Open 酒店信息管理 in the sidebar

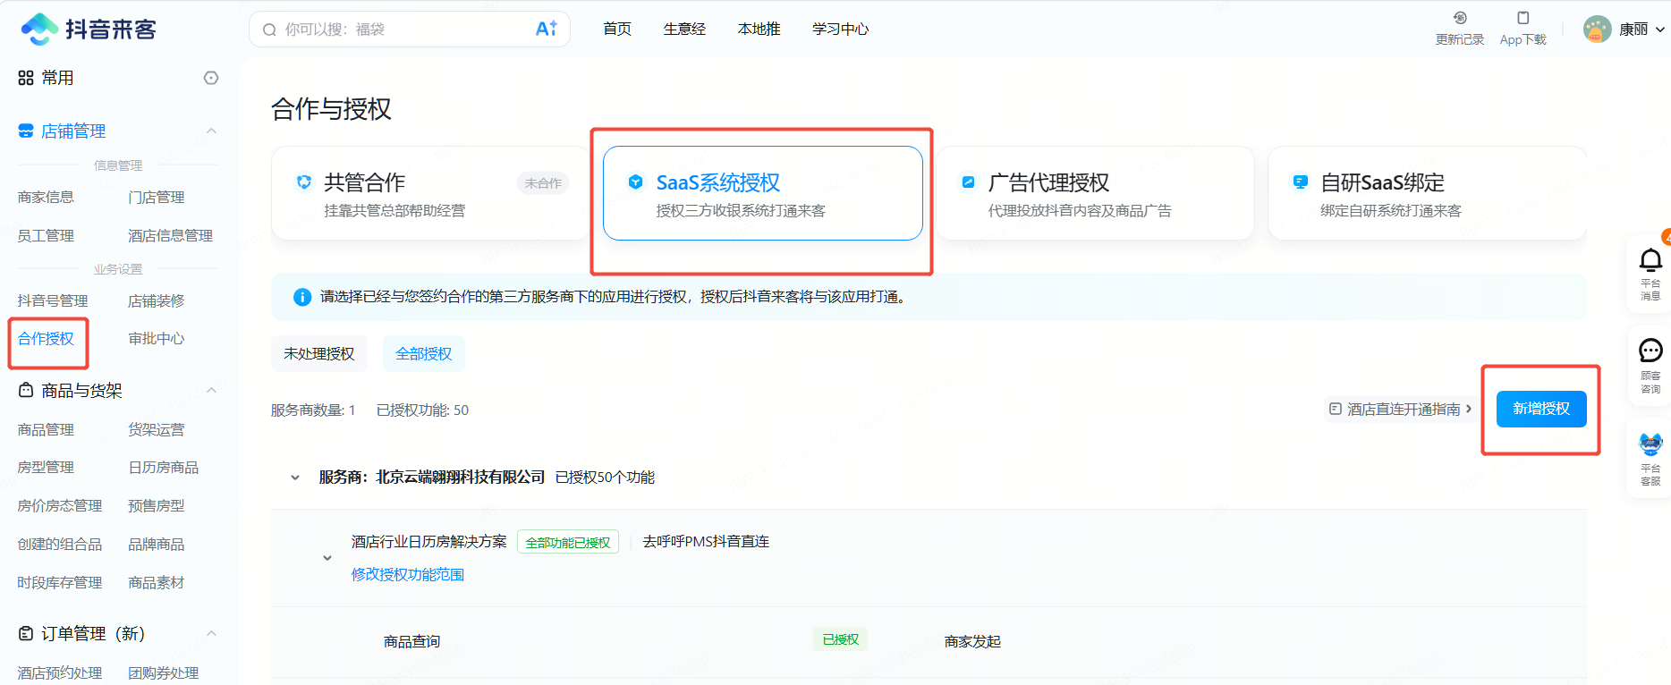pos(170,235)
